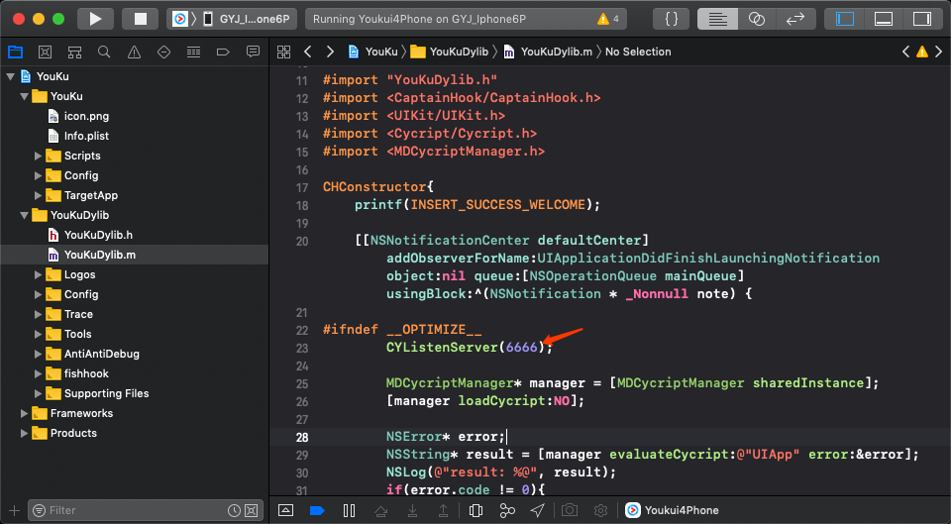Toggle breakpoints activation
Screen dimensions: 951x524
click(x=317, y=511)
